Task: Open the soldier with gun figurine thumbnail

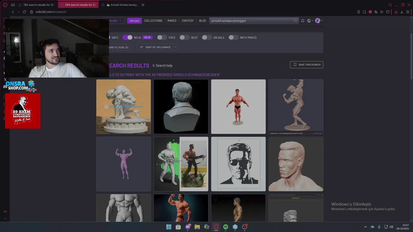Action: click(x=181, y=164)
